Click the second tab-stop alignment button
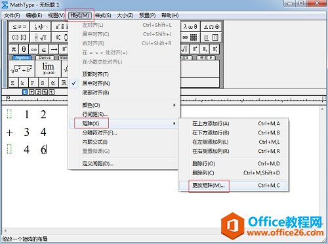Viewport: 328px width, 244px height. (31, 92)
